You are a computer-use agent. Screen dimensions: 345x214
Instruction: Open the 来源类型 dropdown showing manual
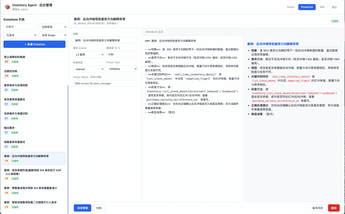click(89, 69)
